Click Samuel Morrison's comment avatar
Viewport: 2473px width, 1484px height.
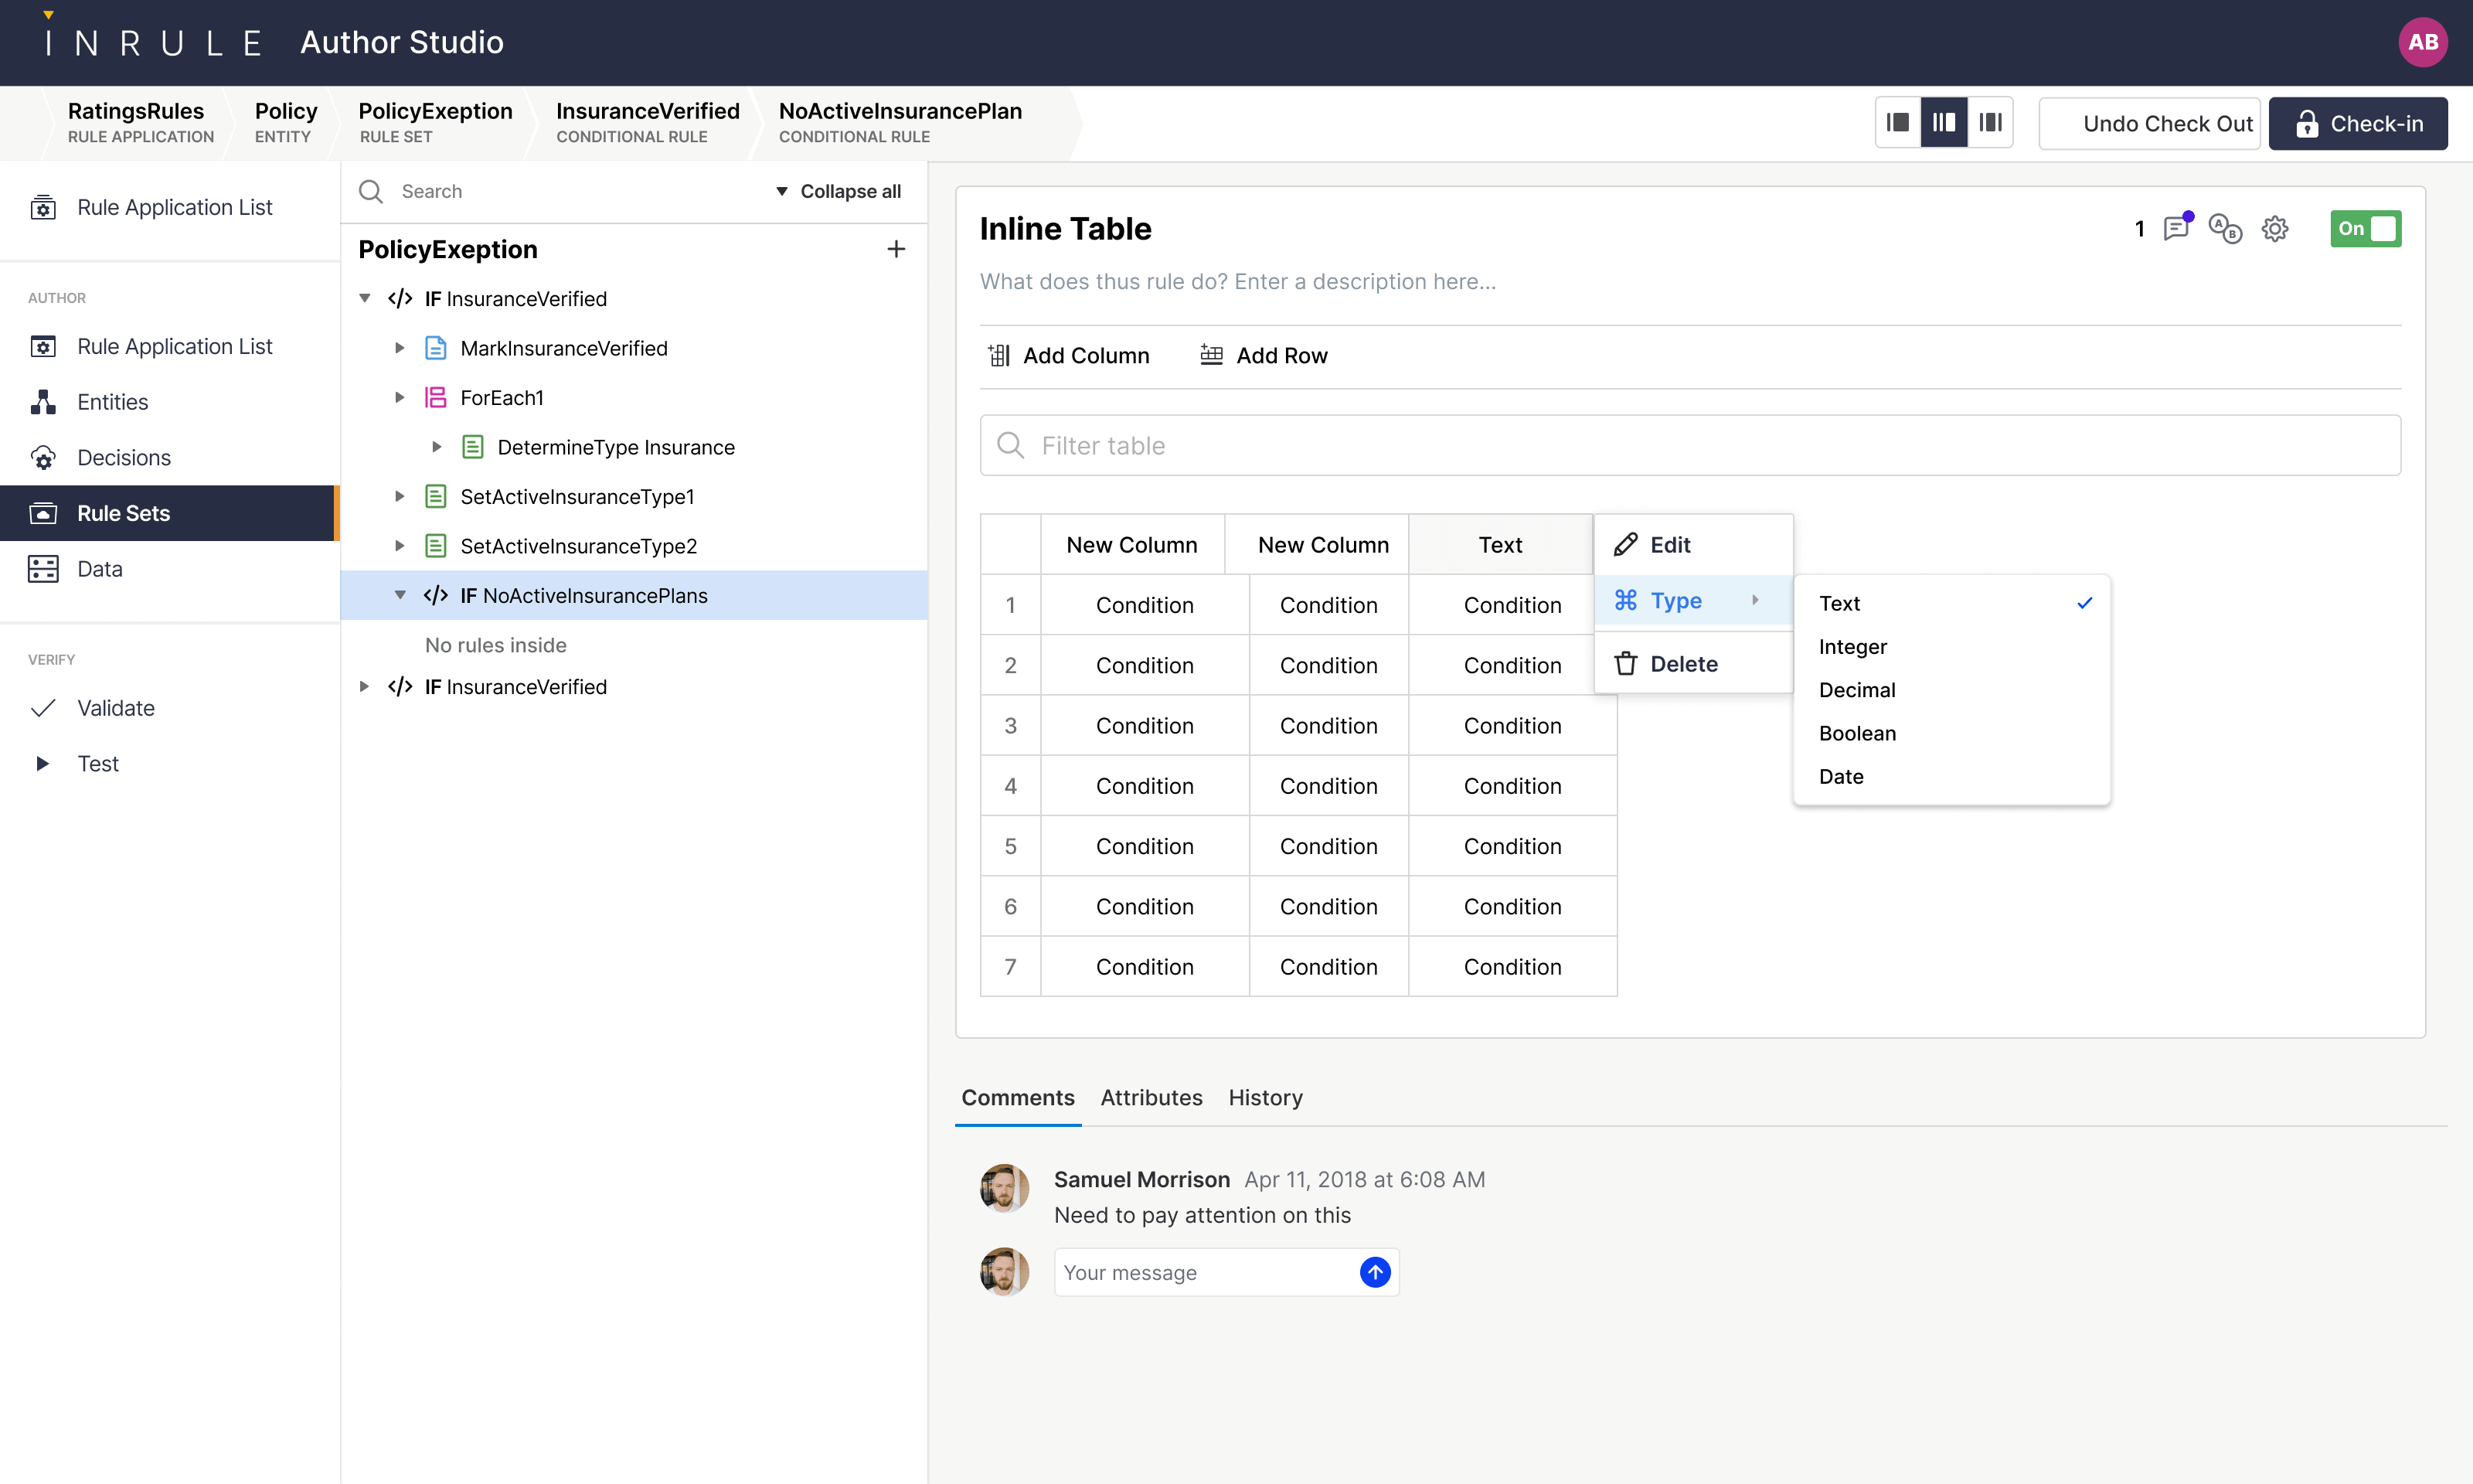[x=1005, y=1188]
